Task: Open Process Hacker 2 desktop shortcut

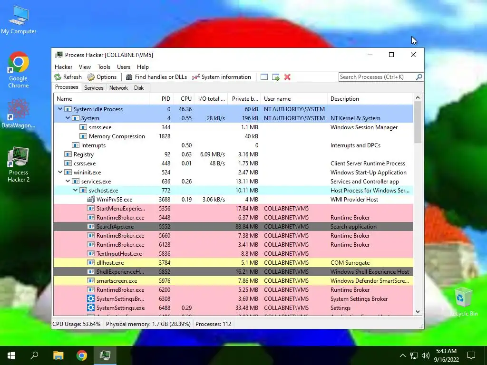Action: click(19, 164)
